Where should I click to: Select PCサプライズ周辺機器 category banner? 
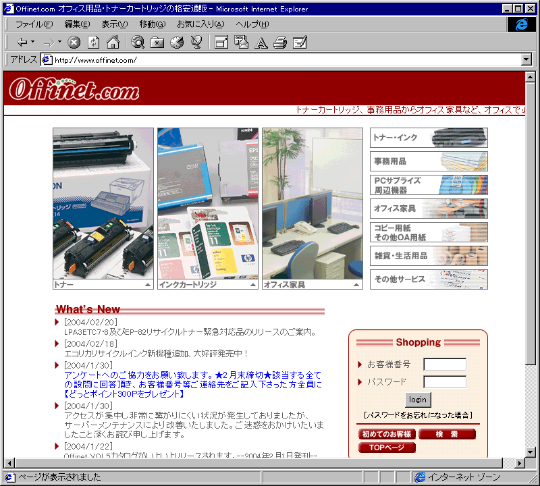tap(429, 185)
